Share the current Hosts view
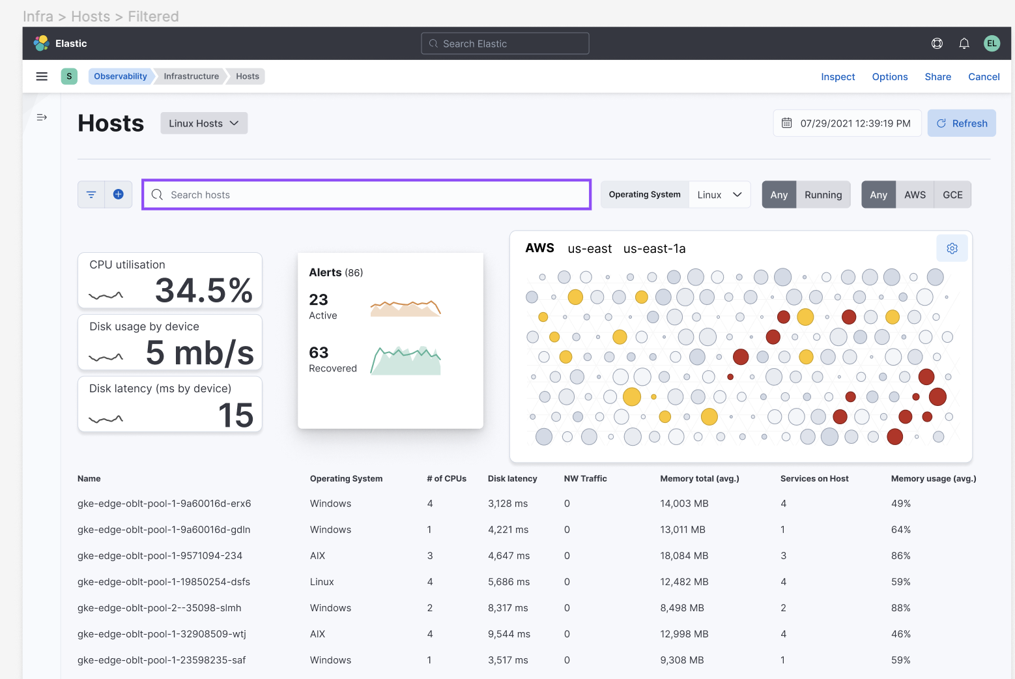This screenshot has width=1015, height=679. (937, 76)
